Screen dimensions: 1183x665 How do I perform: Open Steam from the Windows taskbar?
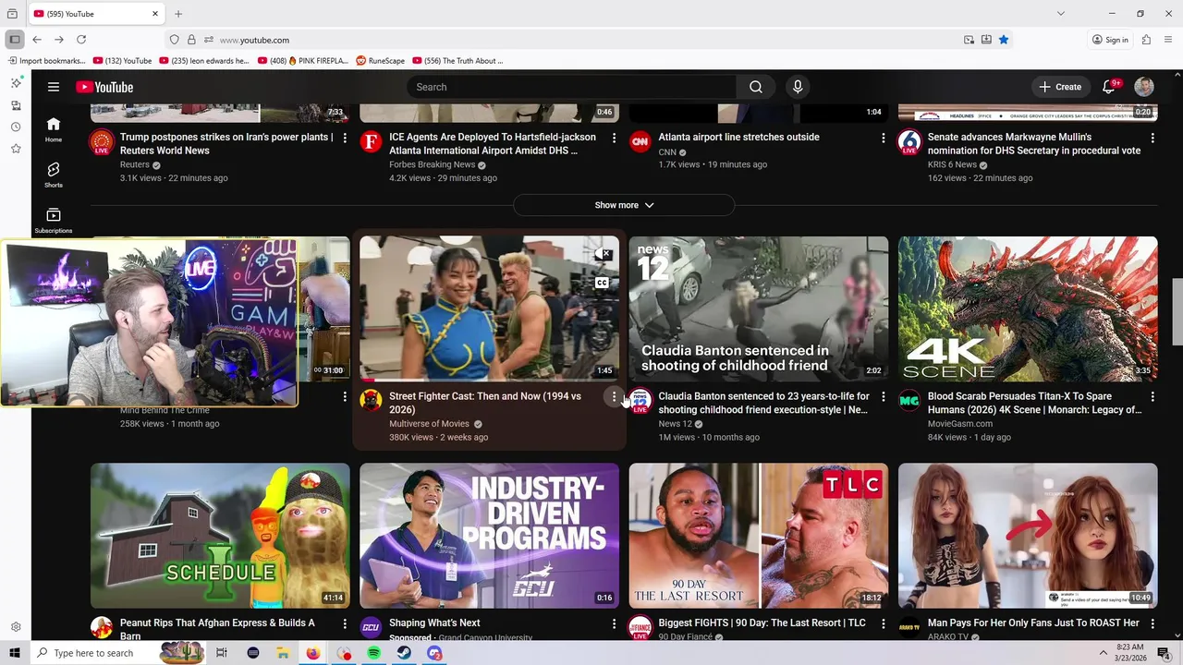(404, 653)
